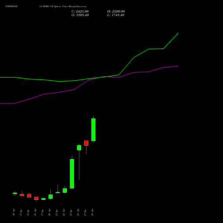Click the 10 Apr date axis label
The image size is (223, 223).
[x=14, y=212]
